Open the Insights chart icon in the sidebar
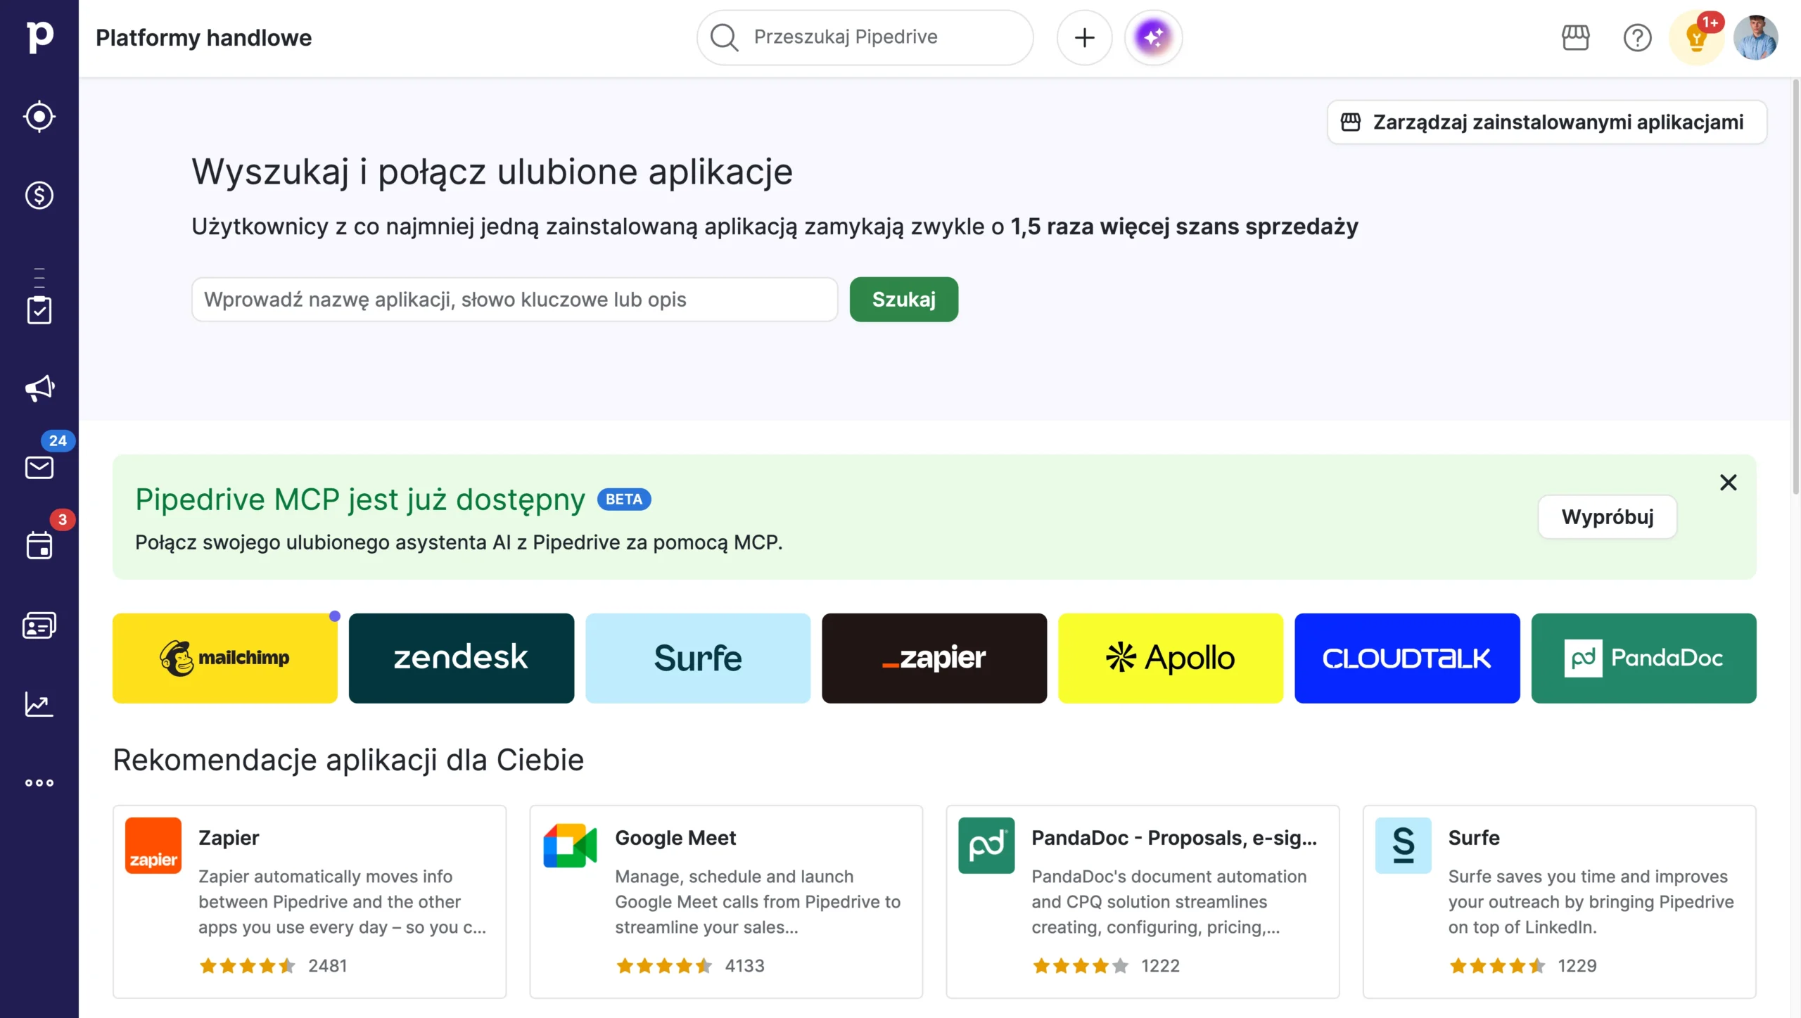Viewport: 1801px width, 1018px height. pyautogui.click(x=39, y=704)
